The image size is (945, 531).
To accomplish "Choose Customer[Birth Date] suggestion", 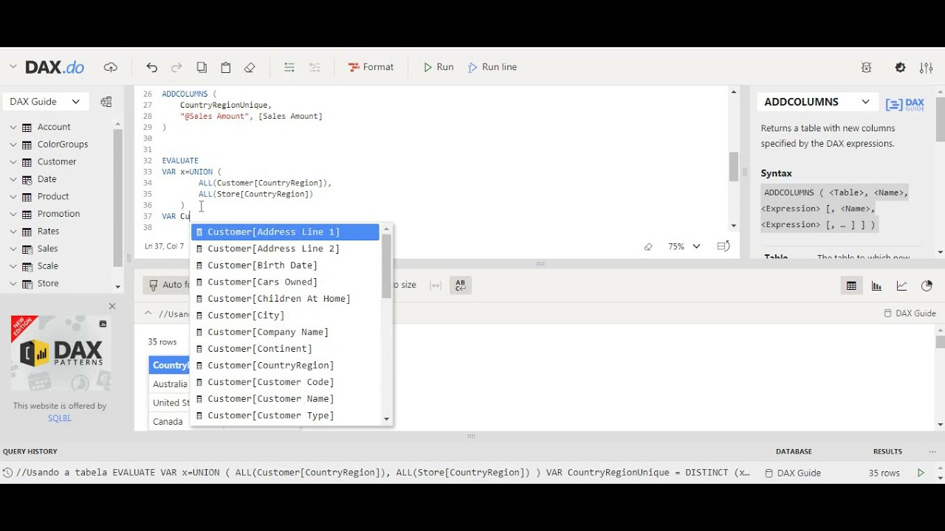I will [285, 265].
